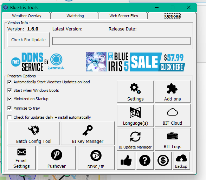Click the dollar sign donate icon
Screen dimensions: 206x180
[163, 161]
